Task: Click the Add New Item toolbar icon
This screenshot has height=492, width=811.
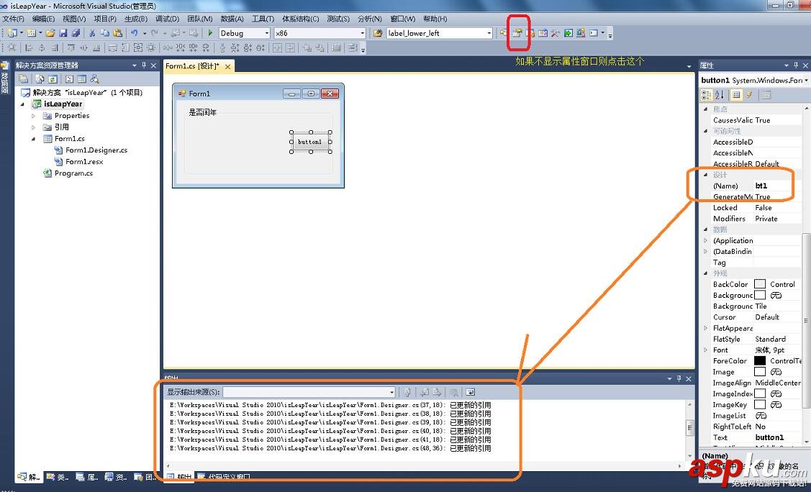Action: pyautogui.click(x=32, y=33)
